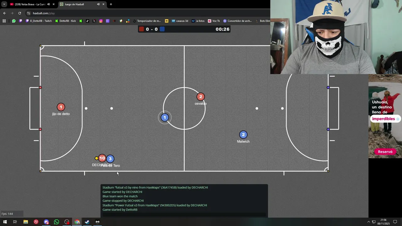Focus the chat input field below messages

click(x=184, y=215)
